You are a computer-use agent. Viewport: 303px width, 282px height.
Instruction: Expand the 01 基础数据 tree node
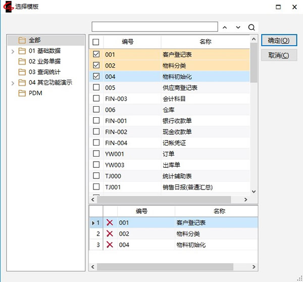pyautogui.click(x=13, y=51)
